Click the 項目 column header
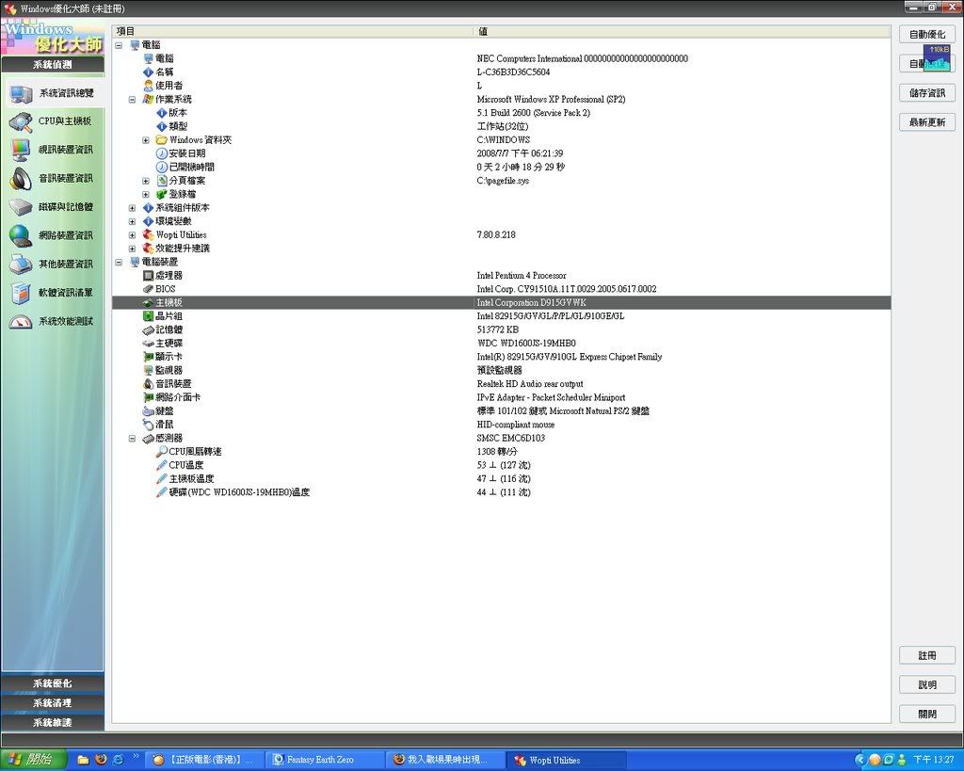This screenshot has width=964, height=771. click(x=293, y=31)
